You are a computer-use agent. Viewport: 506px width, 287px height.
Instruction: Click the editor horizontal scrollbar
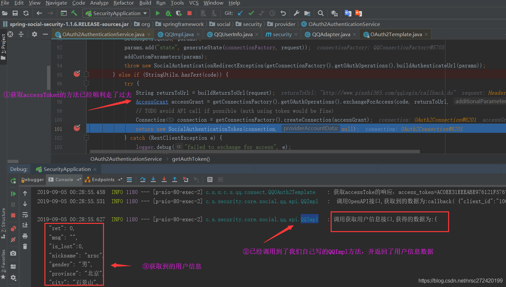(x=255, y=152)
